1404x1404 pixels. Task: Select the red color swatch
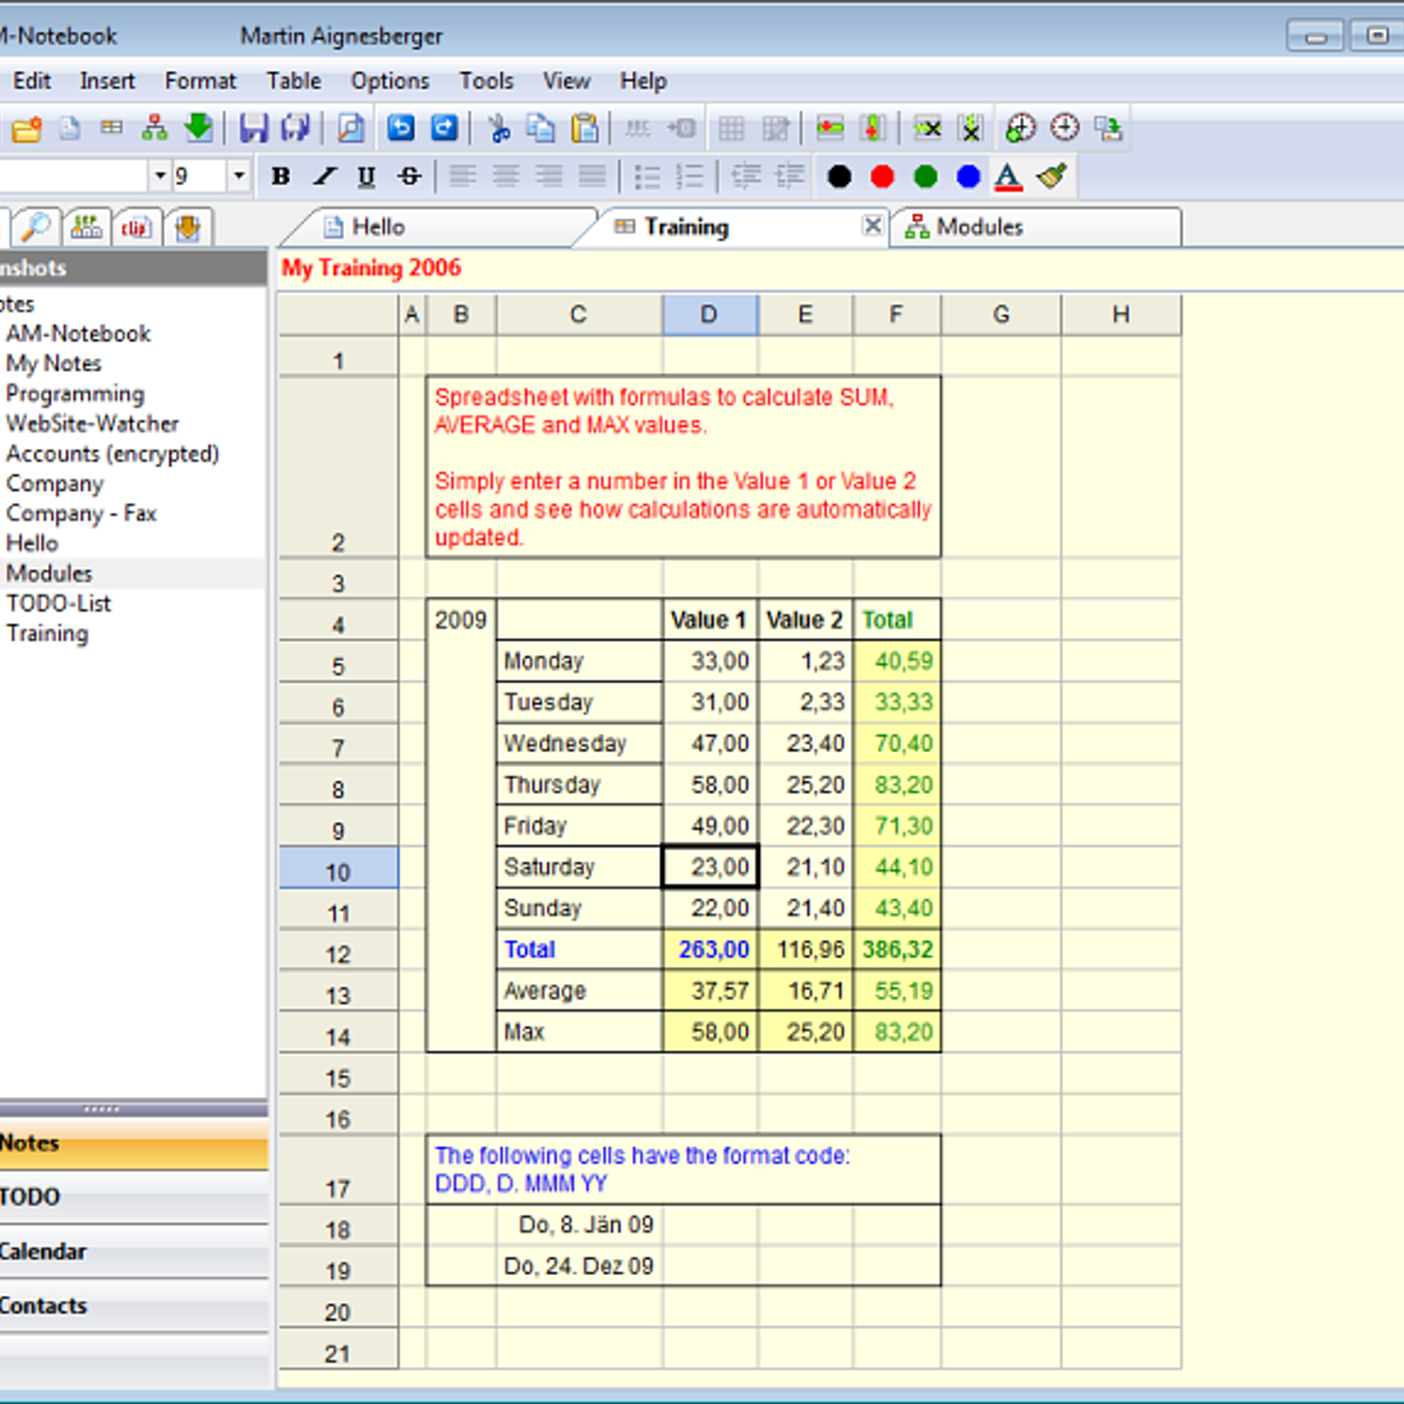(883, 176)
